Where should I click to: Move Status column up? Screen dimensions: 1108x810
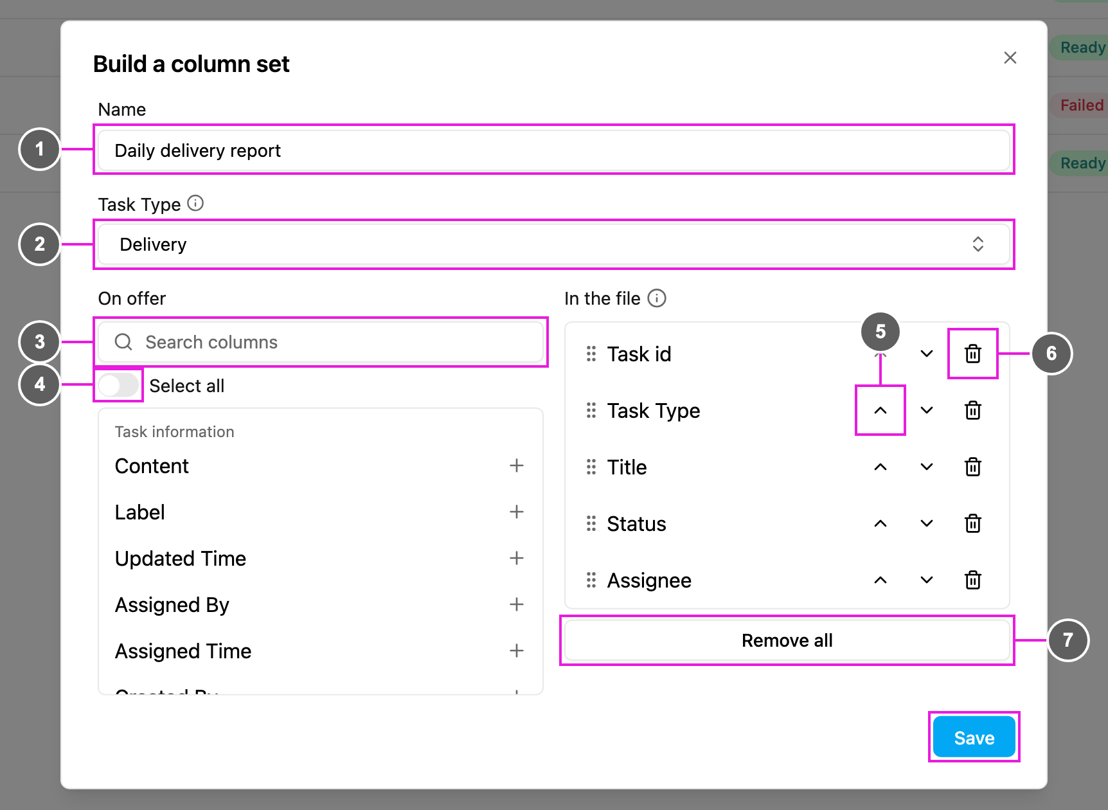pos(880,523)
